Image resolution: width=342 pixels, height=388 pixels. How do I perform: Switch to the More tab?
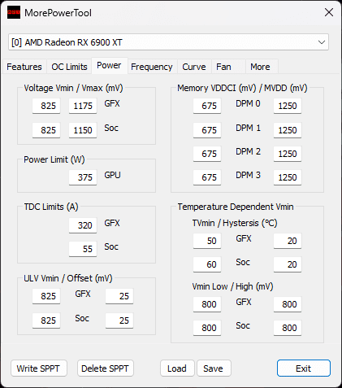[x=260, y=67]
